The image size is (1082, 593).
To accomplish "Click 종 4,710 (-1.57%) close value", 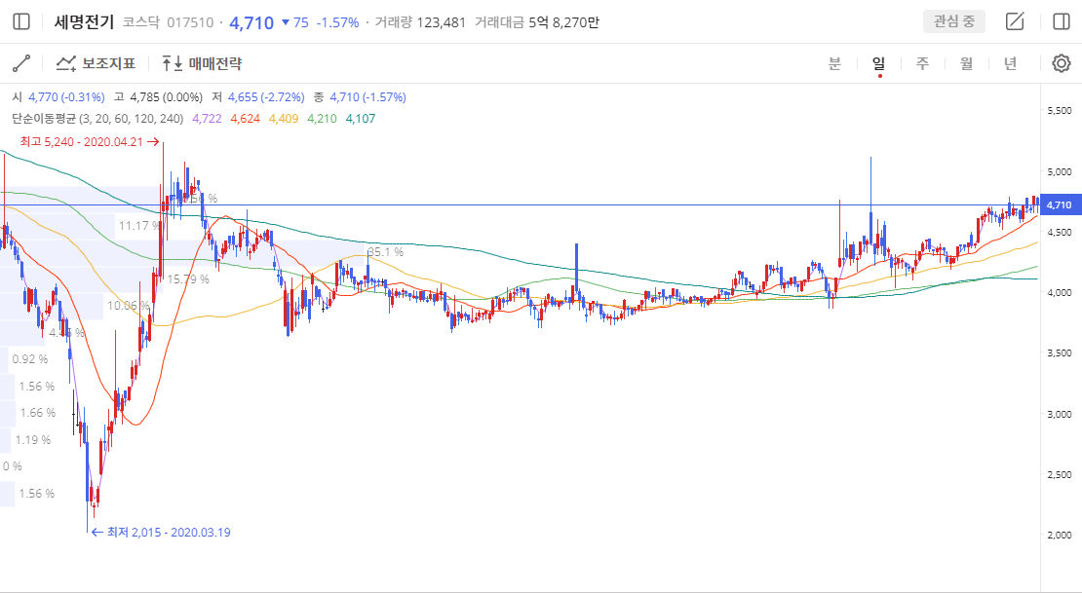I will click(360, 97).
